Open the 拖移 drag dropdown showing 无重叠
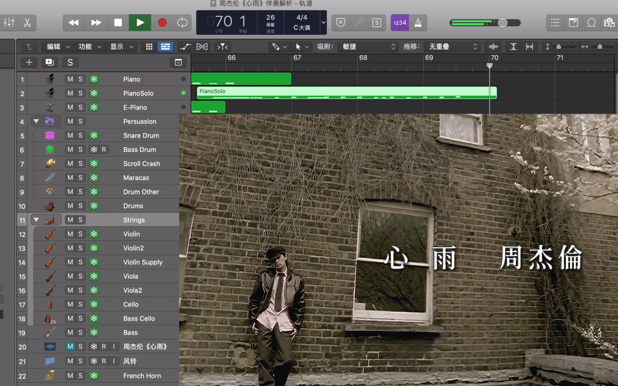Screen dimensions: 618x386 452,47
